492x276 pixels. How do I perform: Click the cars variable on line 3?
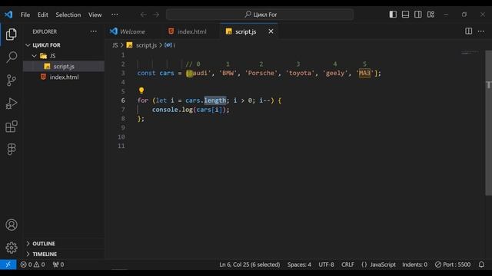click(x=167, y=74)
